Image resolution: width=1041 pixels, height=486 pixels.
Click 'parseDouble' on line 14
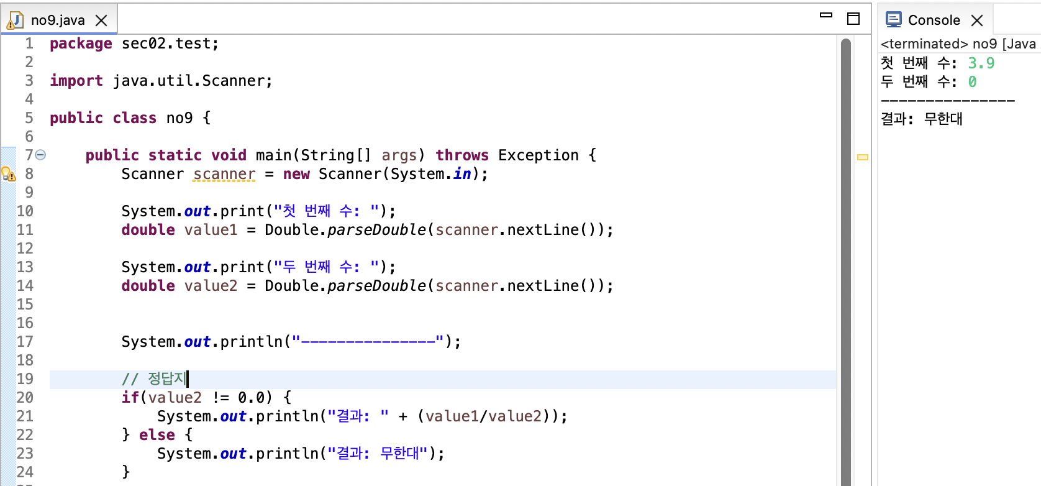click(376, 286)
